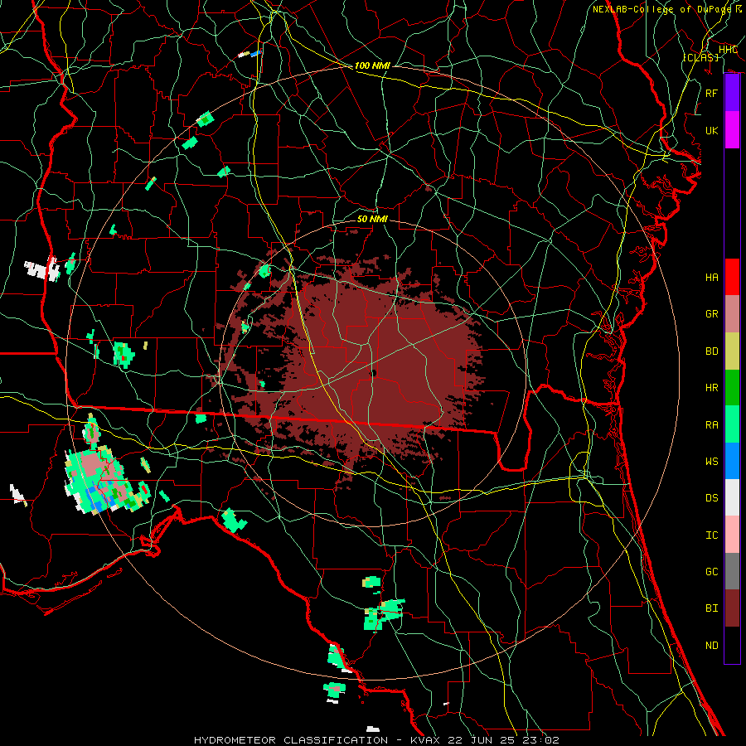Select the GC gray legend swatch
746x746 pixels.
(x=732, y=571)
